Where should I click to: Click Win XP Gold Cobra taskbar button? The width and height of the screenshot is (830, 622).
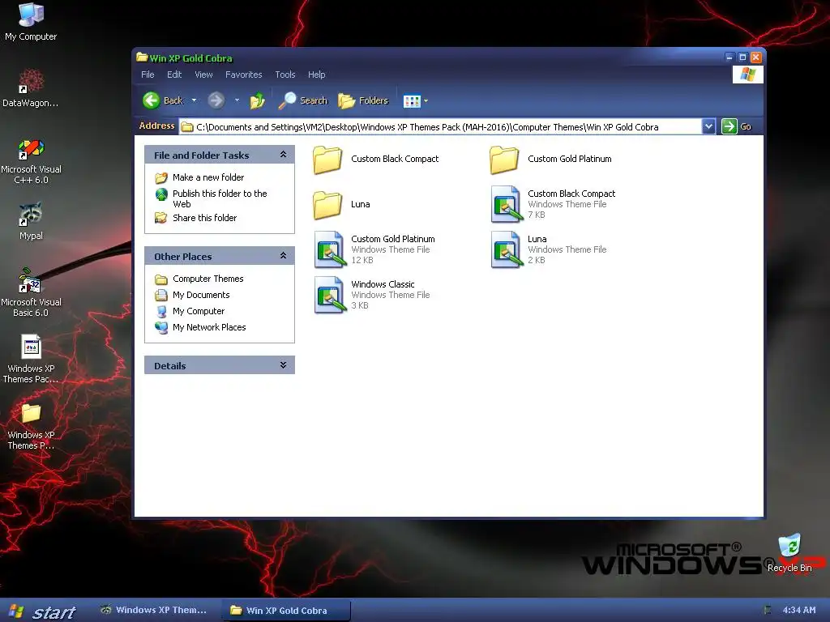click(286, 611)
